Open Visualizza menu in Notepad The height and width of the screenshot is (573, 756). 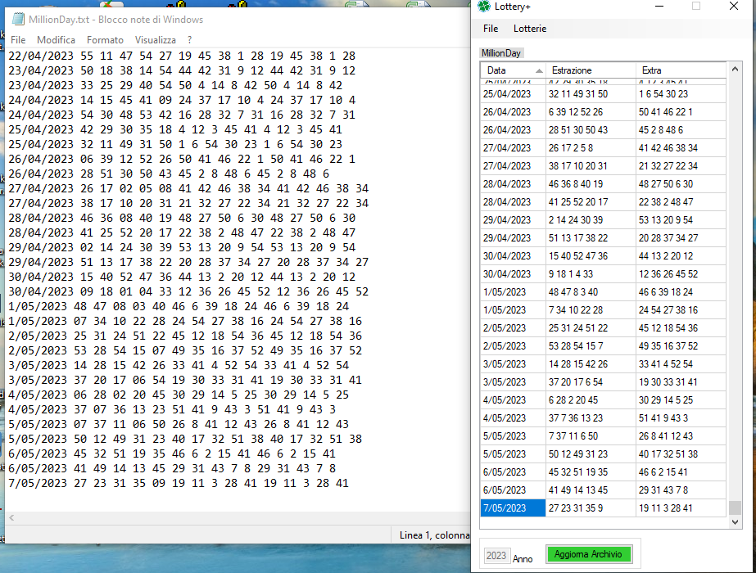pos(156,40)
